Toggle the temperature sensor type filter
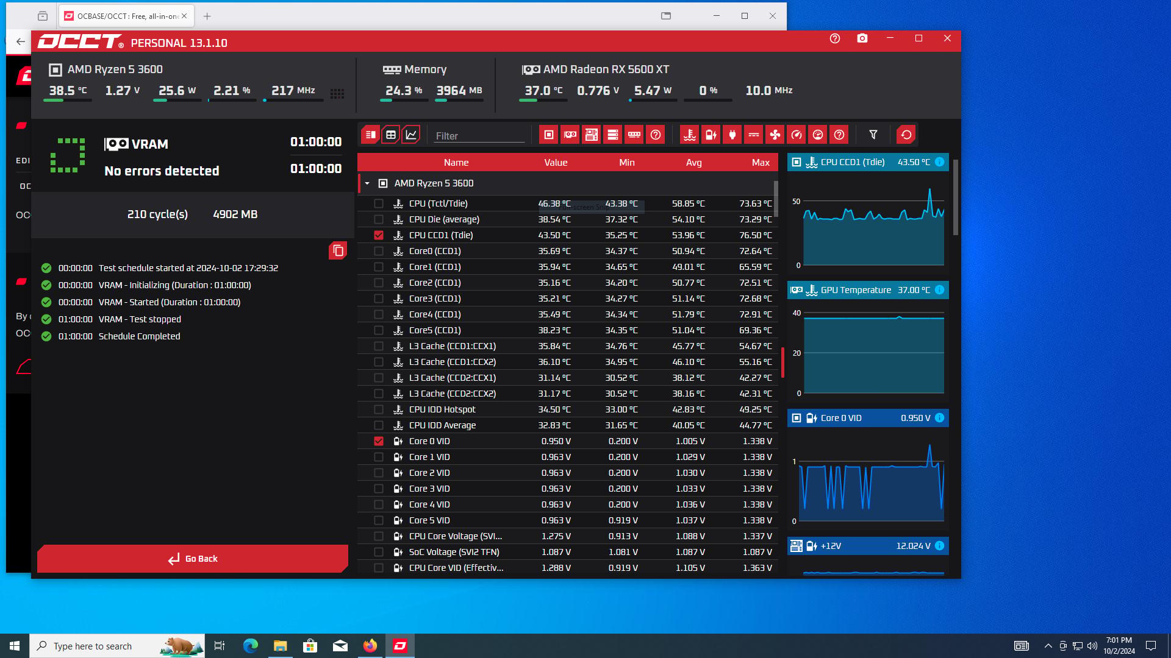 coord(690,135)
